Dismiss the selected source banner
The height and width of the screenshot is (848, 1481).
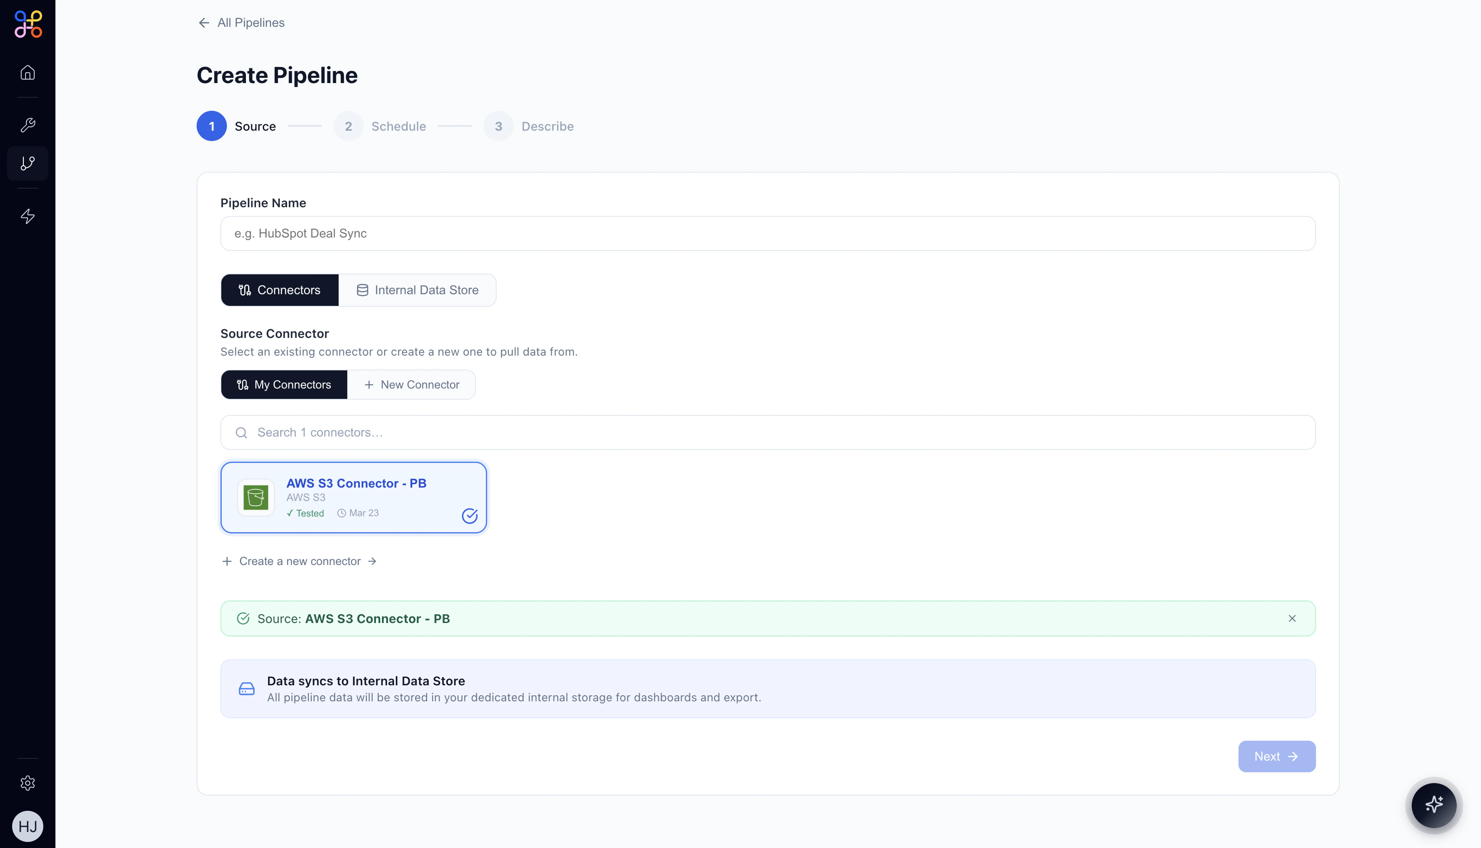[1292, 619]
